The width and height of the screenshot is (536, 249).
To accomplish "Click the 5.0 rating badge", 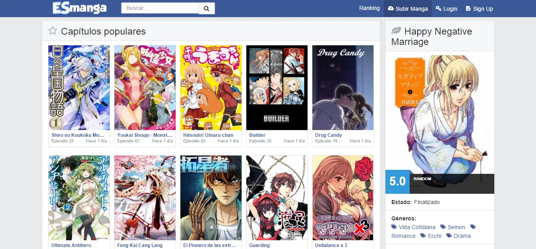I will coord(398,181).
